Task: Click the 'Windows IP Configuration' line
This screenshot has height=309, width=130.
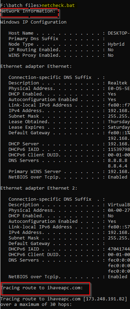Action: 33,22
